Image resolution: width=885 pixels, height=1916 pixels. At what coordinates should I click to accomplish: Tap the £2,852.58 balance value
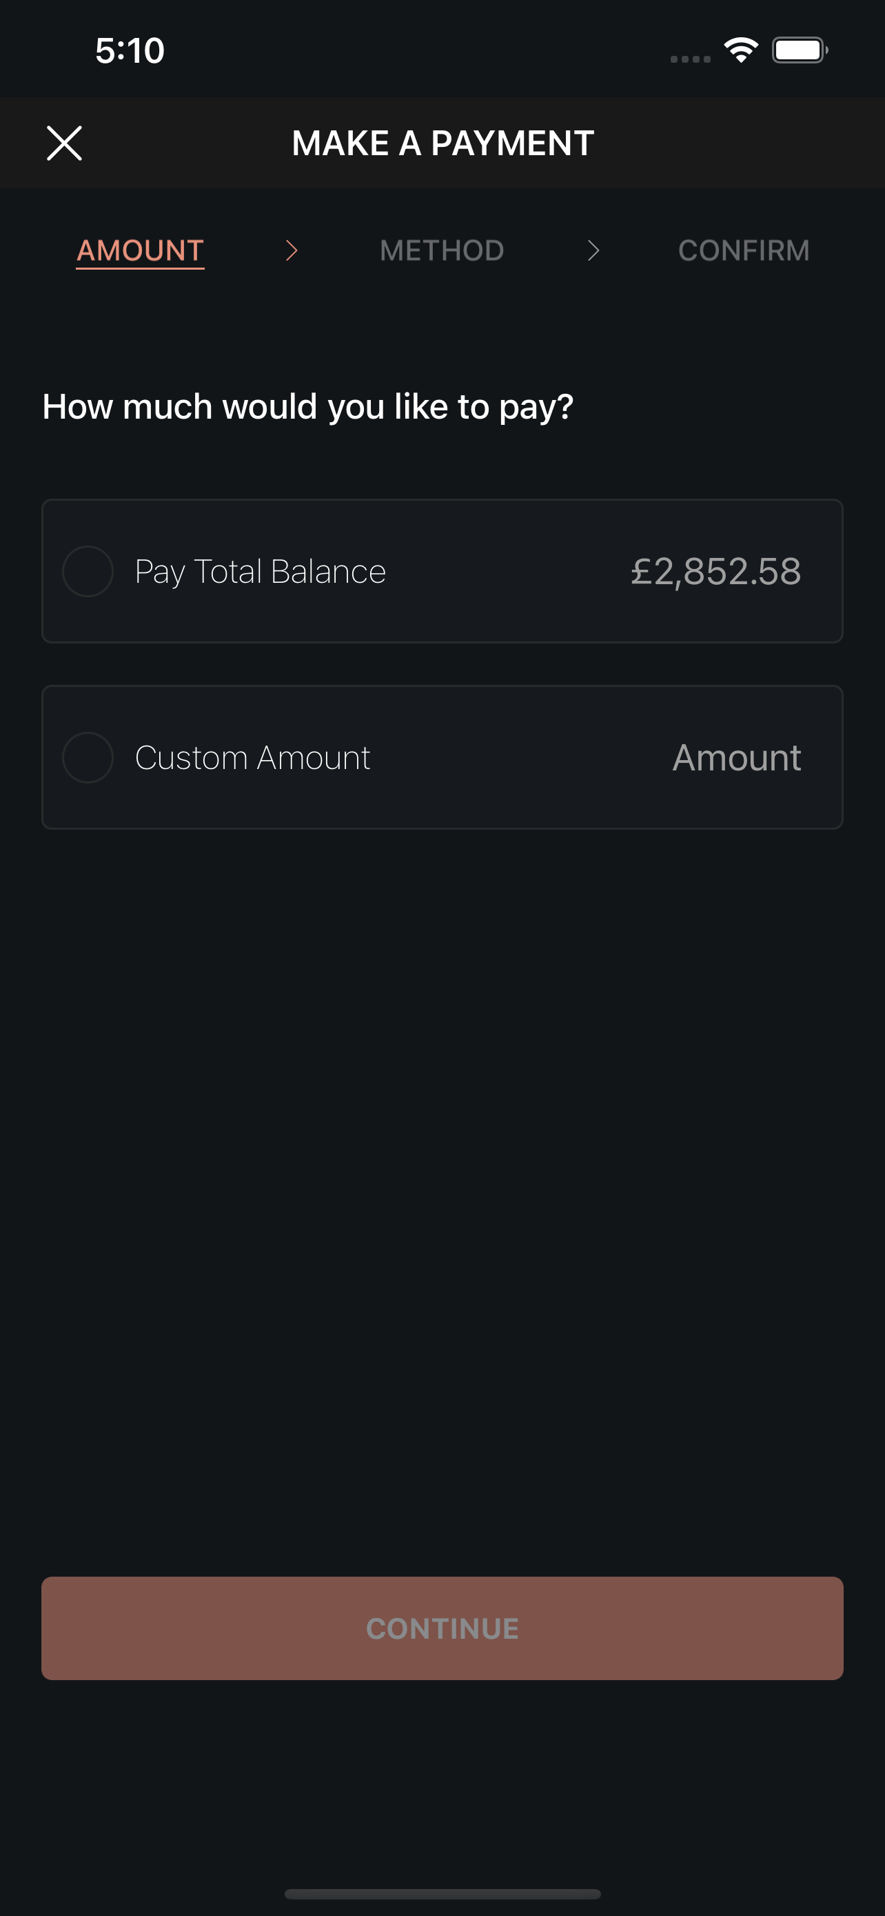tap(715, 572)
